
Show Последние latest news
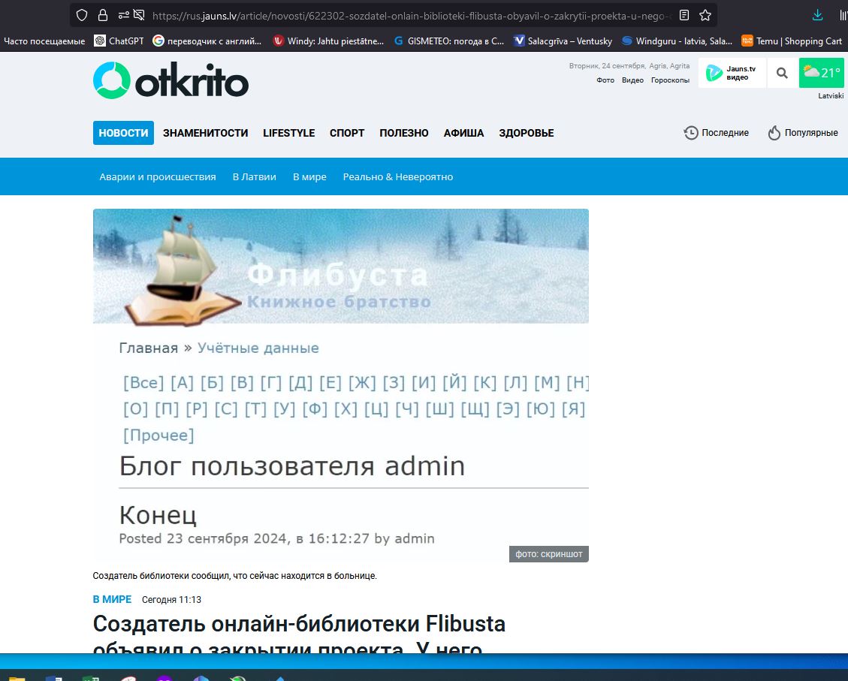[717, 133]
